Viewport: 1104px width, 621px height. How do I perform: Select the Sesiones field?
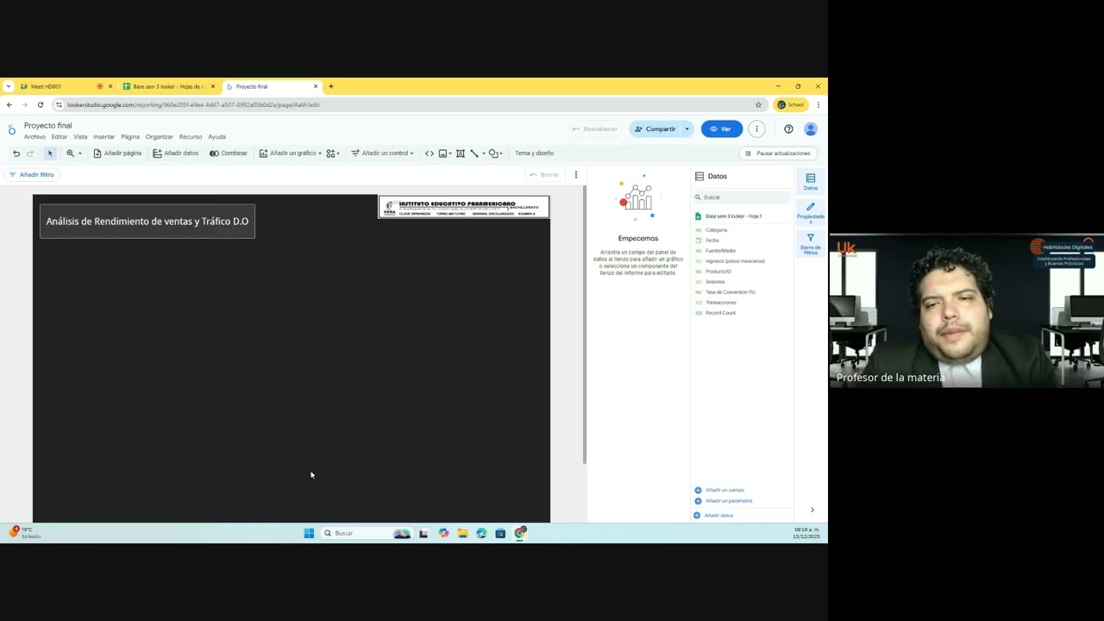715,282
